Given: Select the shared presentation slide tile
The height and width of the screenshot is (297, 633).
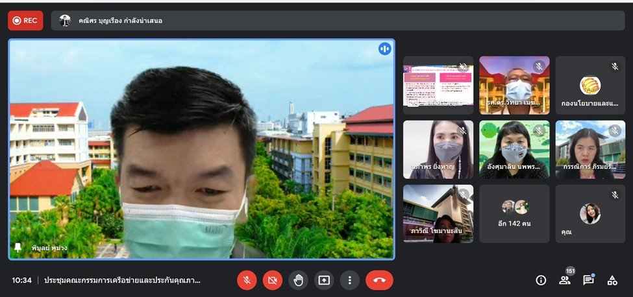Looking at the screenshot, I should 438,85.
